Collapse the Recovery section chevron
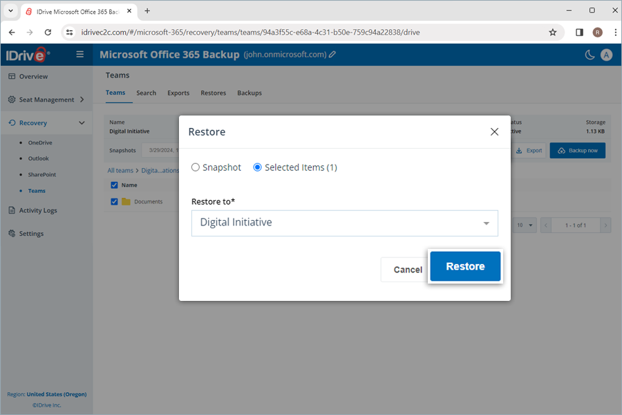 point(82,122)
